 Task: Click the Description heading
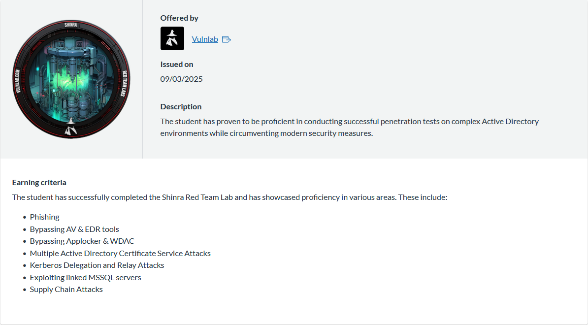(181, 106)
